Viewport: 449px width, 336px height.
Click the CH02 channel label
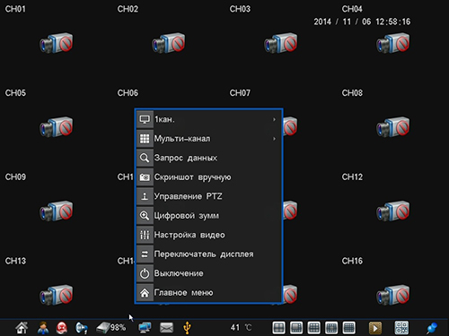point(128,9)
